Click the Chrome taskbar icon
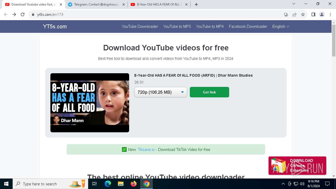 [146, 184]
